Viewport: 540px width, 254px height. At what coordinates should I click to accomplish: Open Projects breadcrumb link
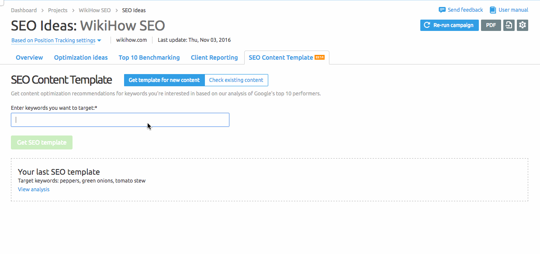(58, 10)
